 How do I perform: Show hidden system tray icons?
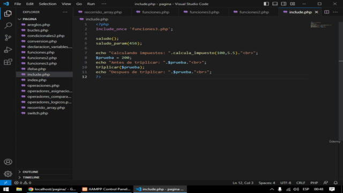pyautogui.click(x=272, y=189)
